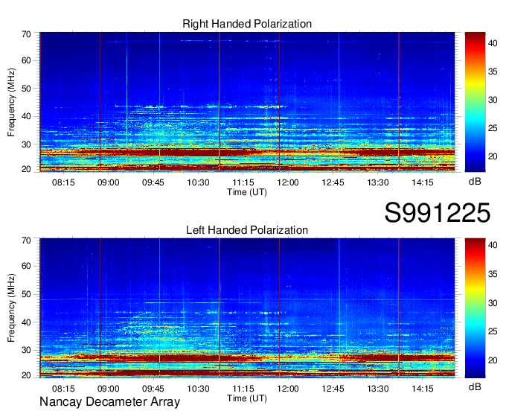Click the 35 value on bottom color bar
This screenshot has height=411, width=506.
click(493, 274)
